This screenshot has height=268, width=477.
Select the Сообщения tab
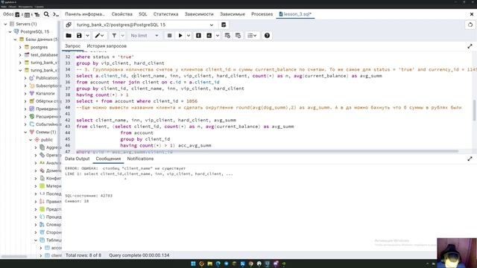108,159
